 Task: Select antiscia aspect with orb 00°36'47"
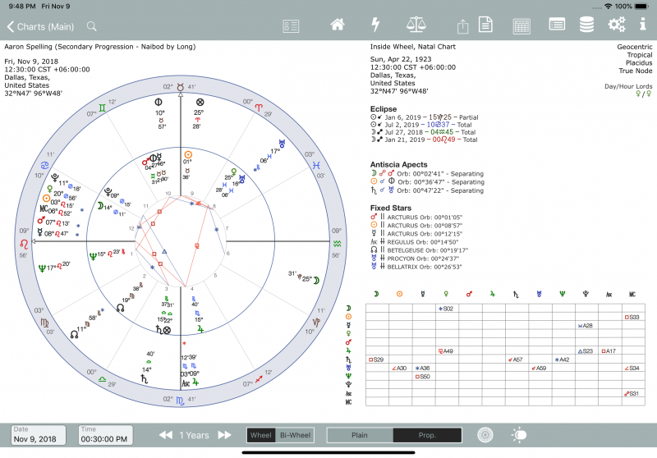tap(427, 182)
